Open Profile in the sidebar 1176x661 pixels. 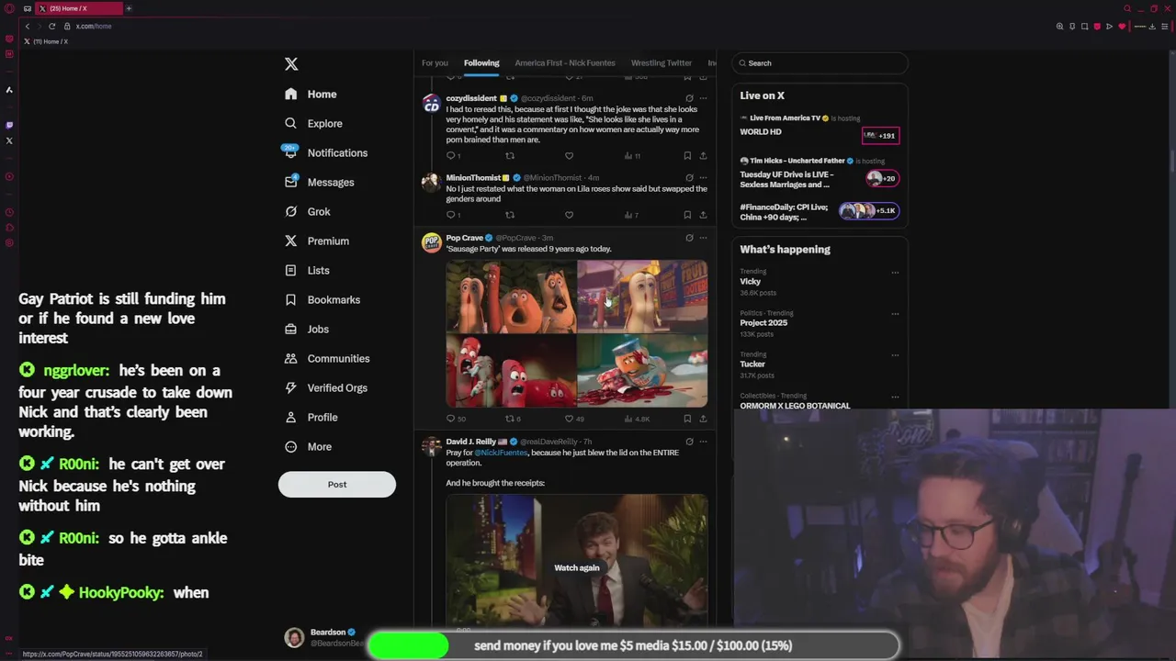[311, 417]
